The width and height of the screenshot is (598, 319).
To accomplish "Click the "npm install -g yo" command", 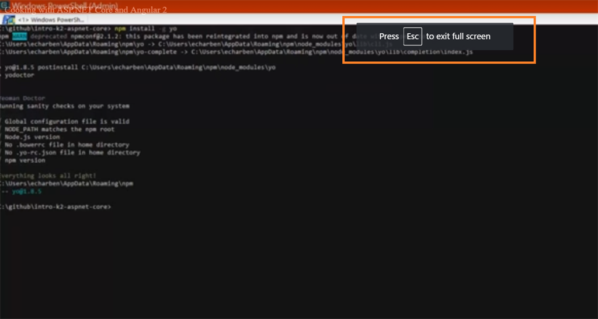I will click(x=146, y=29).
